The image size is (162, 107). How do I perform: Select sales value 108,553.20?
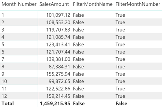(58, 23)
